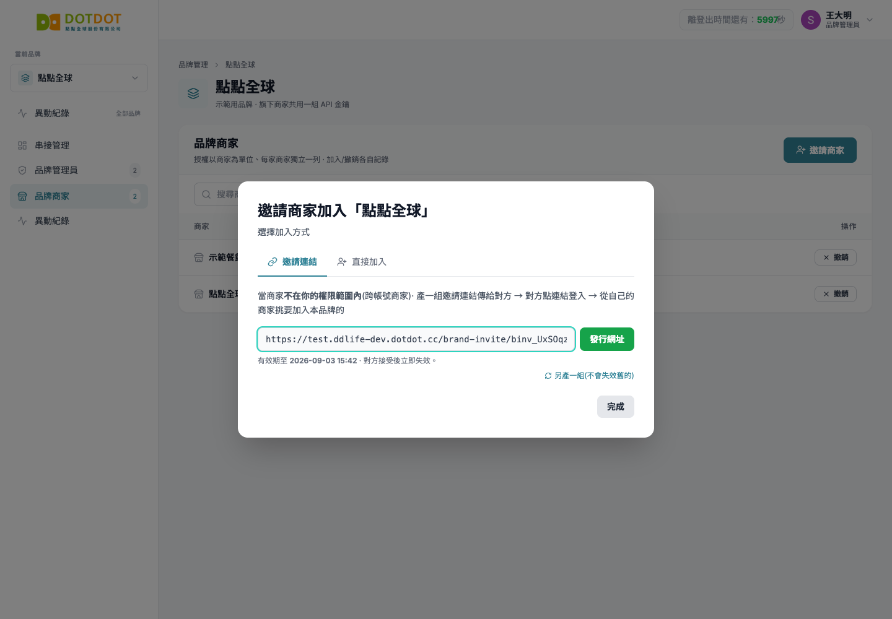Click the search magnifier icon in the merchant list
The image size is (892, 619).
tap(206, 194)
